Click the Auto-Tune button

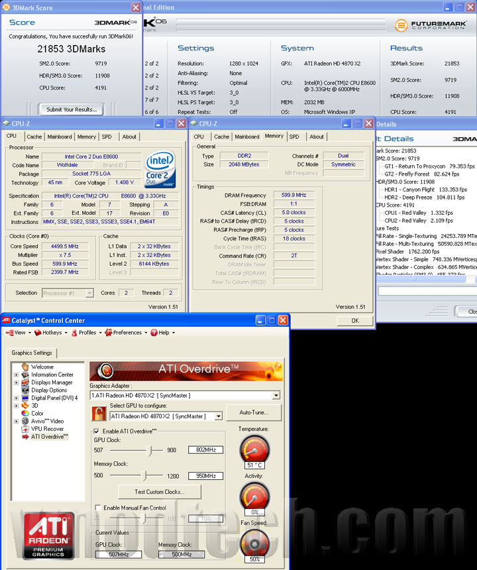click(254, 413)
